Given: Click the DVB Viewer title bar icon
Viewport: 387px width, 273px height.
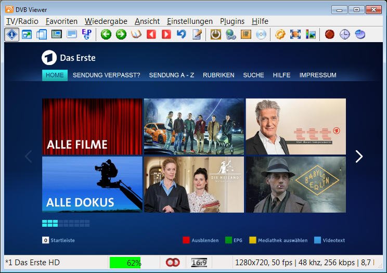Looking at the screenshot, I should coord(9,9).
